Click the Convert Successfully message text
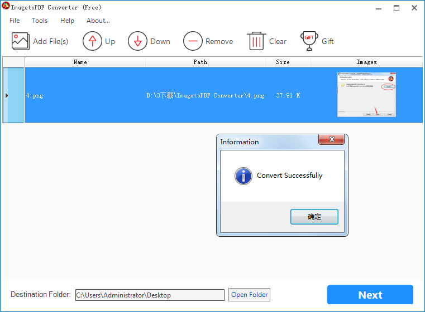The image size is (425, 312). [289, 175]
